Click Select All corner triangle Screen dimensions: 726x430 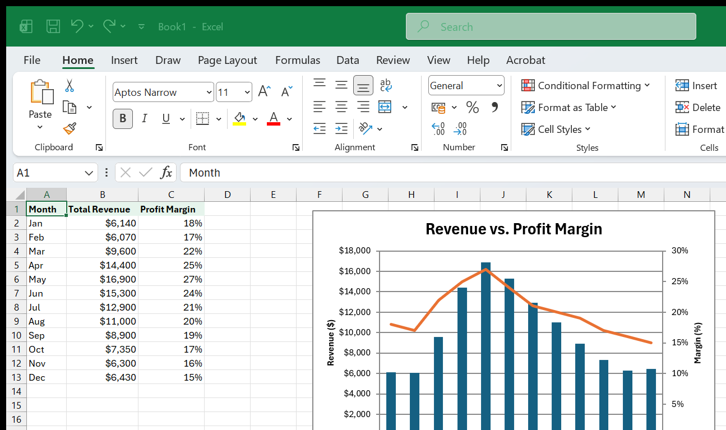click(x=19, y=195)
